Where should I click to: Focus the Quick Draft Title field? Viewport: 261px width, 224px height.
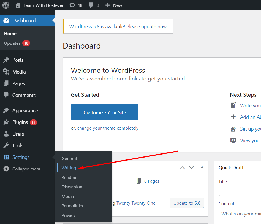click(240, 191)
